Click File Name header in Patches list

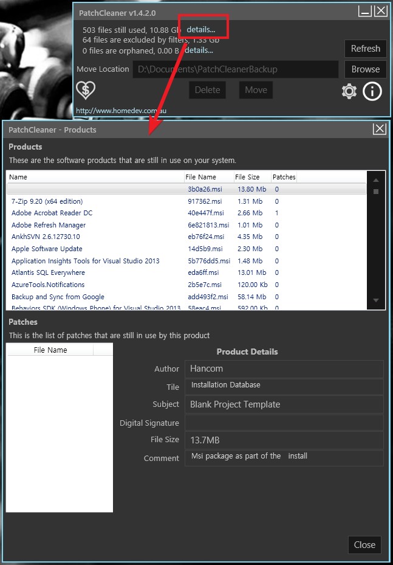coord(50,350)
